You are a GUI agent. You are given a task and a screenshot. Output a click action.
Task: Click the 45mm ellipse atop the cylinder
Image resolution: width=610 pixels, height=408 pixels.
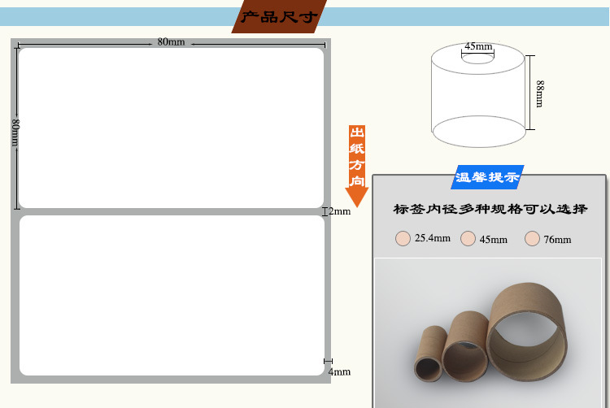tap(478, 56)
